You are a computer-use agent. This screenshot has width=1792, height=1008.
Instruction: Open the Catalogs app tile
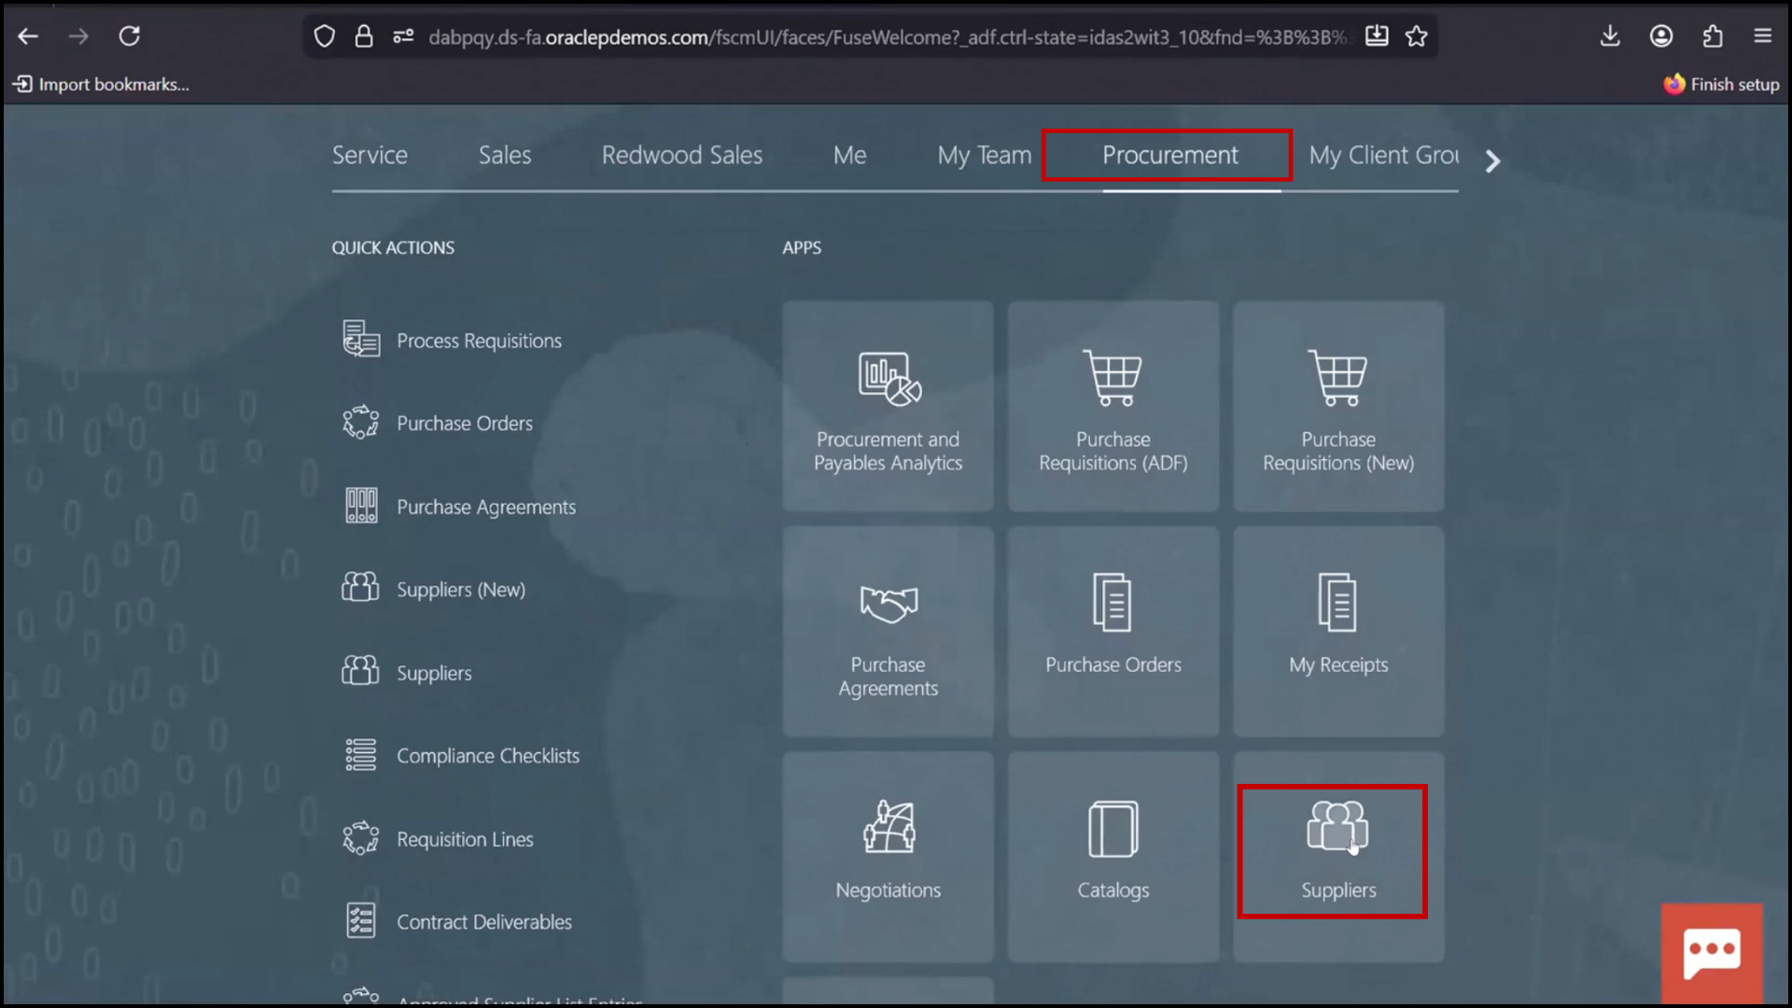(x=1113, y=857)
